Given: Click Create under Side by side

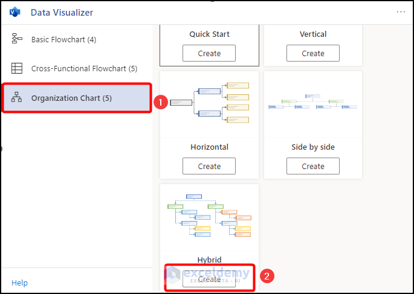Looking at the screenshot, I should point(312,166).
